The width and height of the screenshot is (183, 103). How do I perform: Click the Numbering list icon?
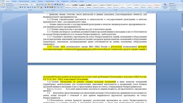49,5
